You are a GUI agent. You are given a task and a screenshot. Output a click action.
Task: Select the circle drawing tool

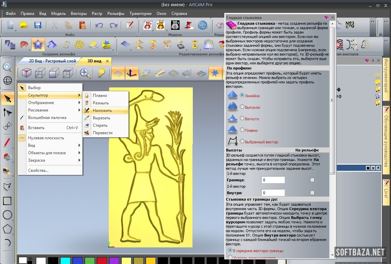pos(7,215)
